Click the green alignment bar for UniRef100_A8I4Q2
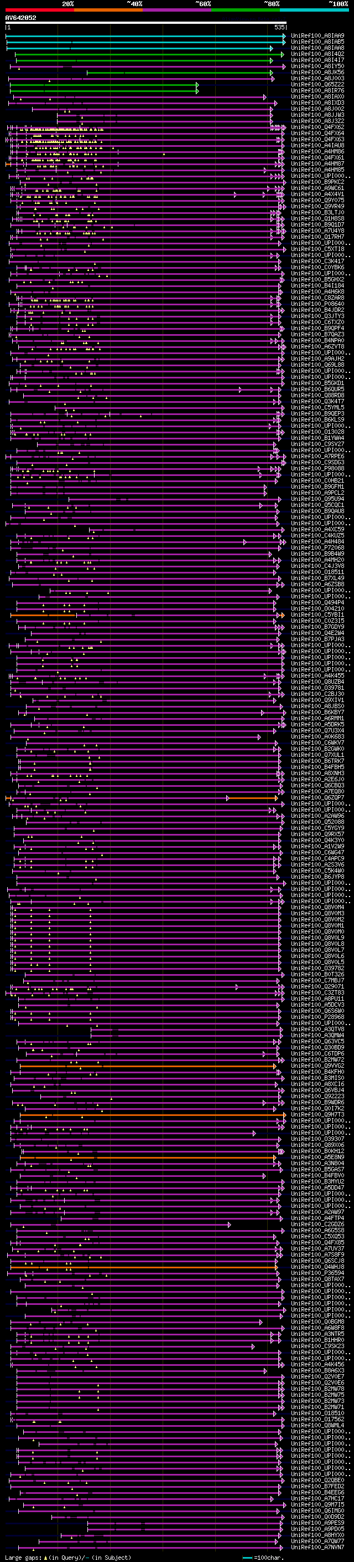The height and width of the screenshot is (1562, 354). pyautogui.click(x=149, y=54)
